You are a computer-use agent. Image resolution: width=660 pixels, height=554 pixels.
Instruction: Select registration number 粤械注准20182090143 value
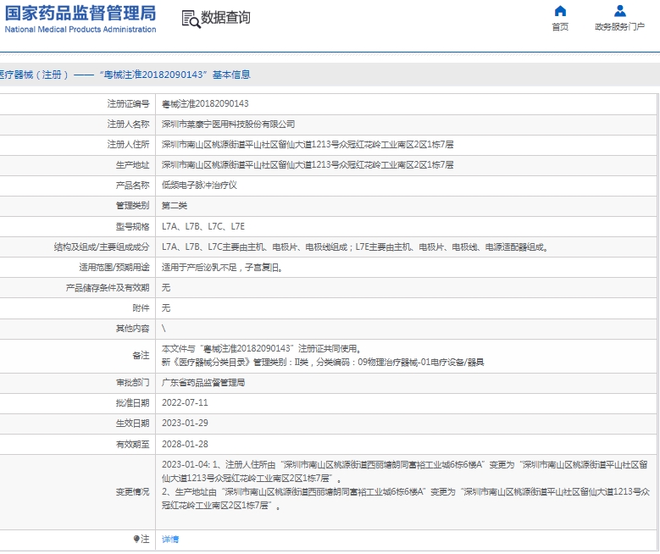tap(205, 103)
